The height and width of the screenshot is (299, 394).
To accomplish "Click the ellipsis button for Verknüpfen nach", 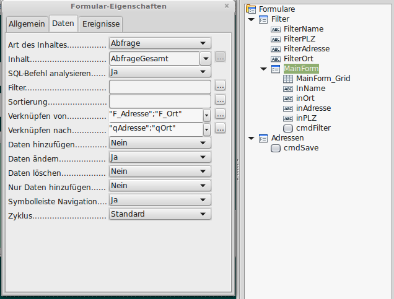I will click(x=220, y=129).
